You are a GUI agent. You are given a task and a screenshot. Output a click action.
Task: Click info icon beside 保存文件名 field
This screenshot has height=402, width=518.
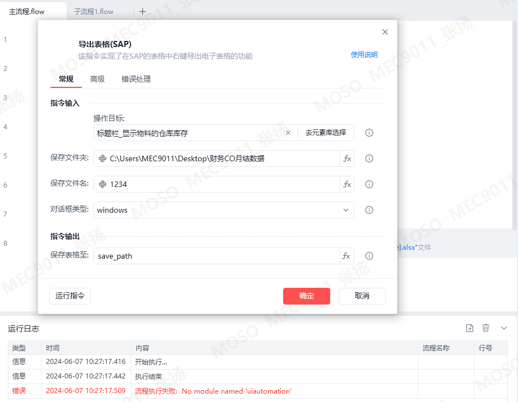[369, 184]
